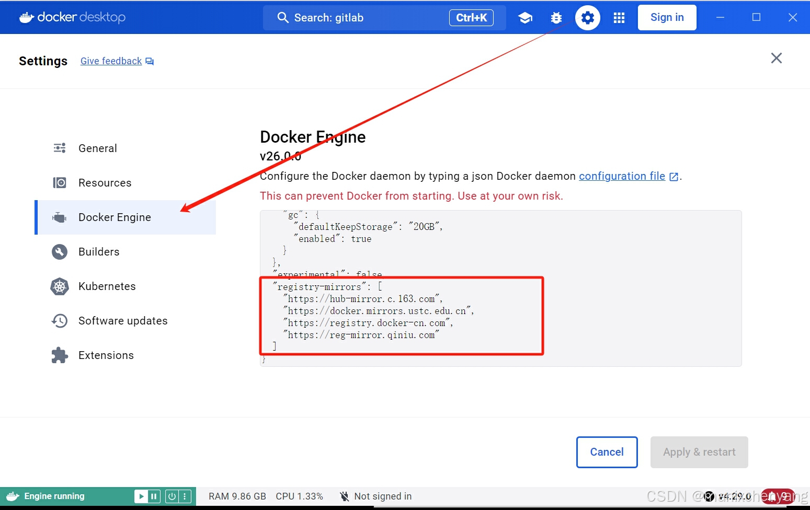Minimize the Docker Desktop window

tap(720, 17)
